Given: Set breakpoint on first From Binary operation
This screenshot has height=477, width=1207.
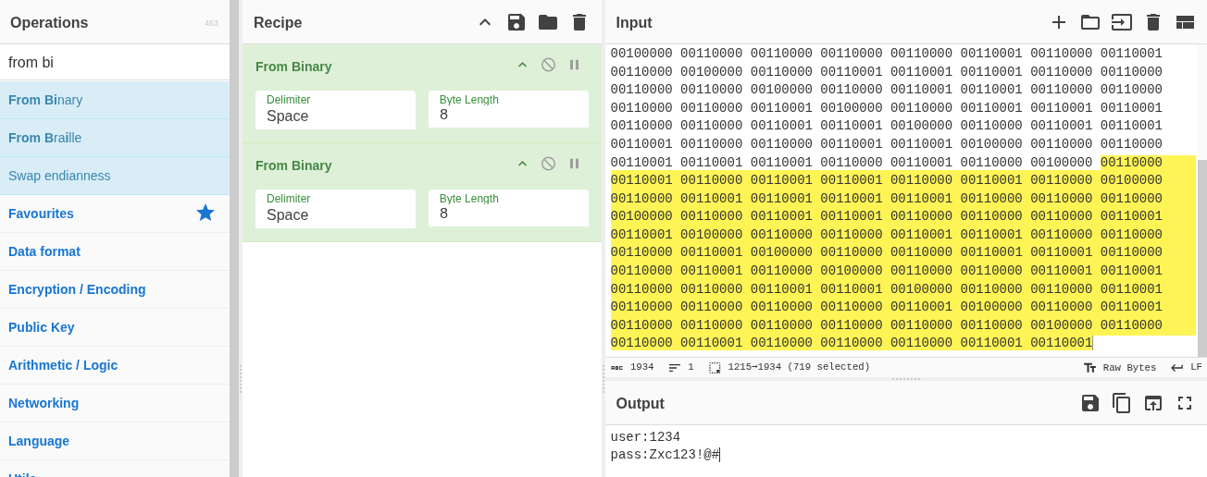Looking at the screenshot, I should pyautogui.click(x=574, y=65).
